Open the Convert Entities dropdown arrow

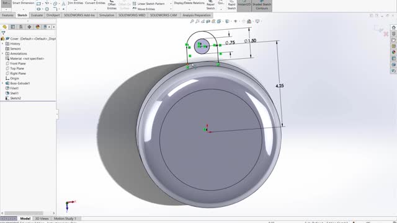95,9
